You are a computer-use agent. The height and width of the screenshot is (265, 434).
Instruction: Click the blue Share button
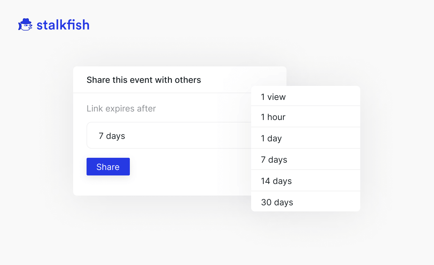[x=108, y=167]
